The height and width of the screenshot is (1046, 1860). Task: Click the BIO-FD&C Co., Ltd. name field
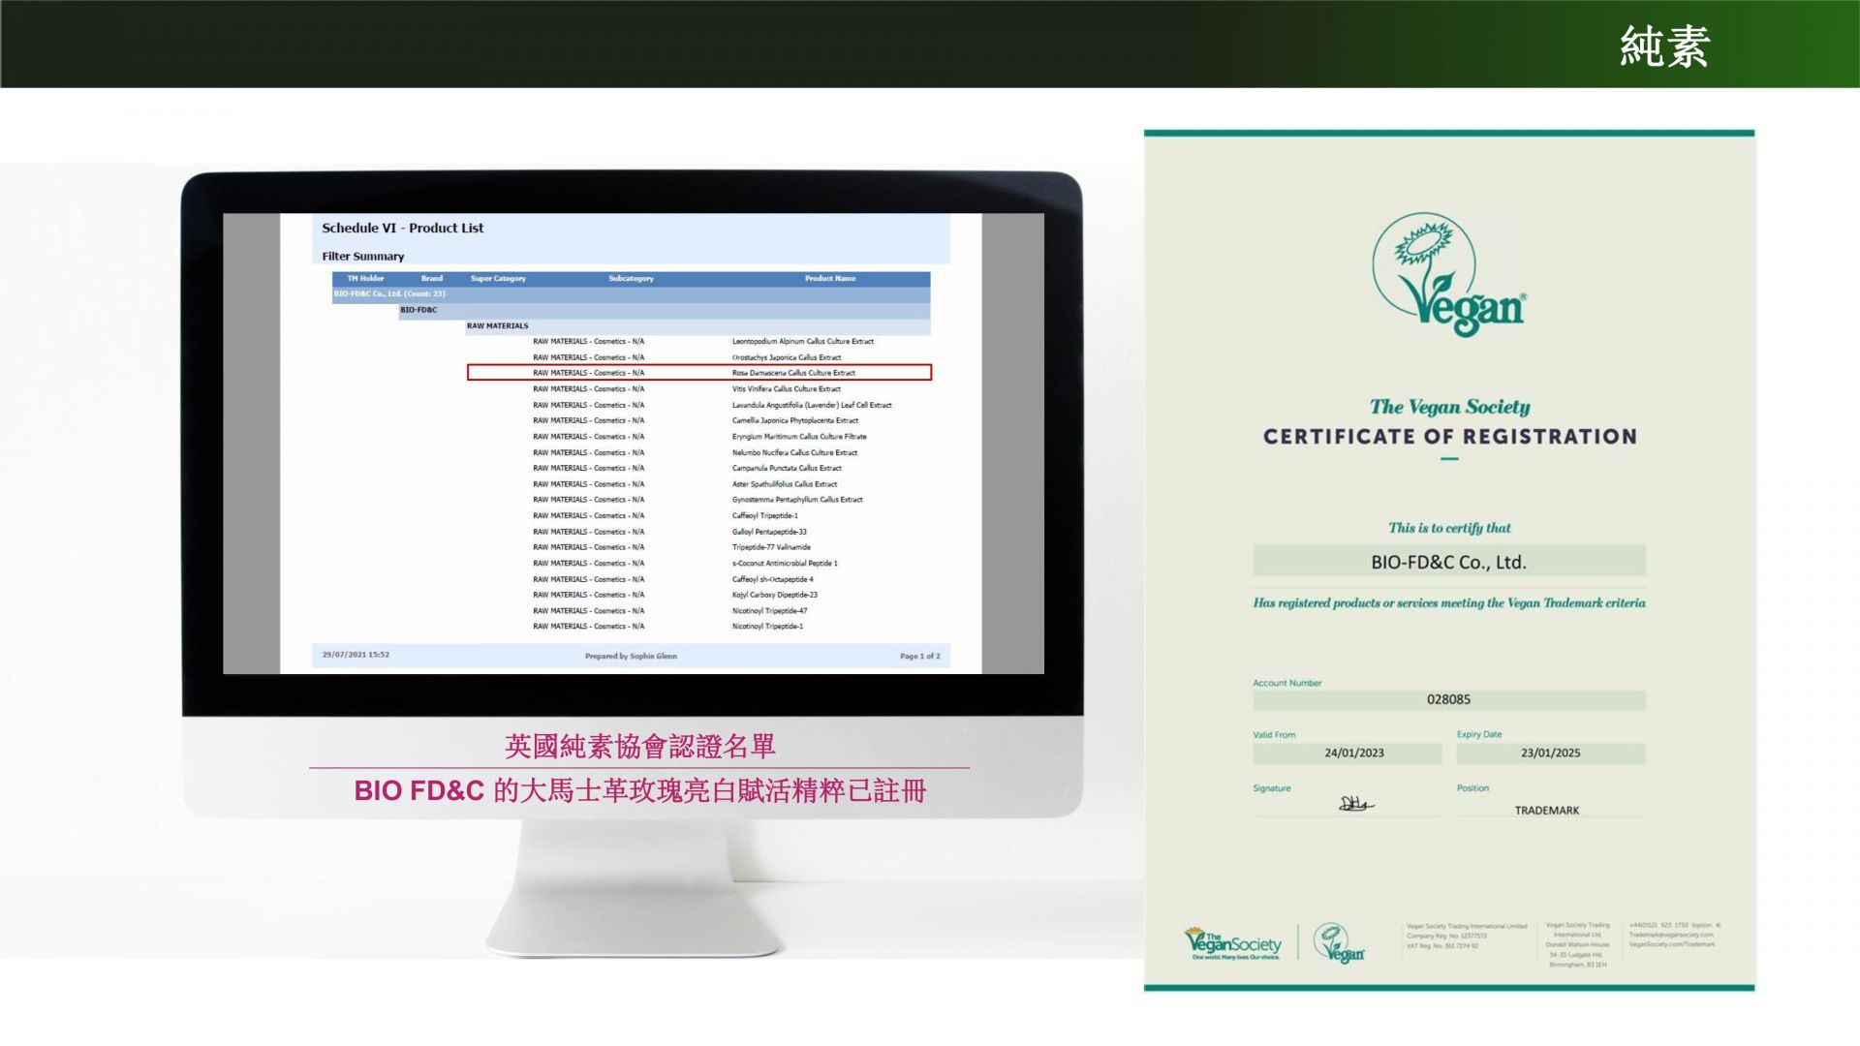[x=1448, y=562]
